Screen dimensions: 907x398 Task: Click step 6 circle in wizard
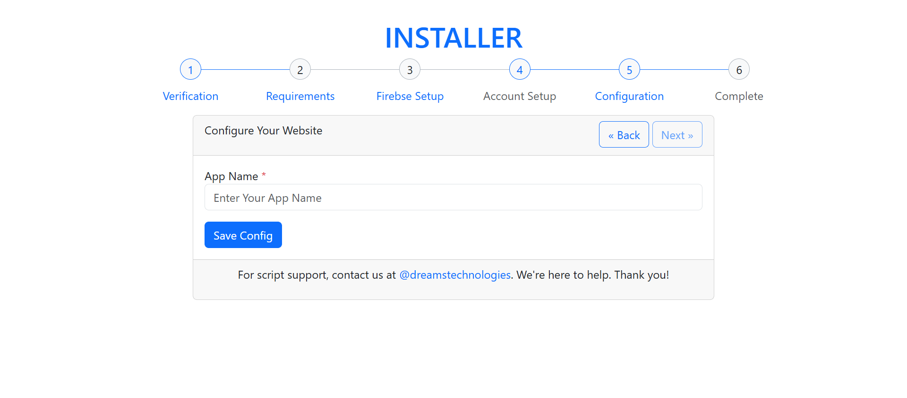click(x=739, y=70)
